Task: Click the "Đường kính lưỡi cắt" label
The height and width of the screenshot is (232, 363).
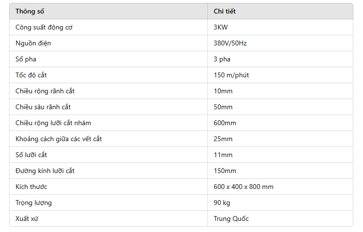Action: 45,171
